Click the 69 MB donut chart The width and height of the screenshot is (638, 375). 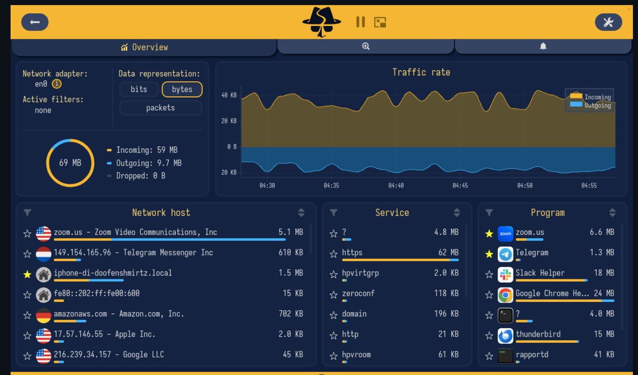(70, 163)
